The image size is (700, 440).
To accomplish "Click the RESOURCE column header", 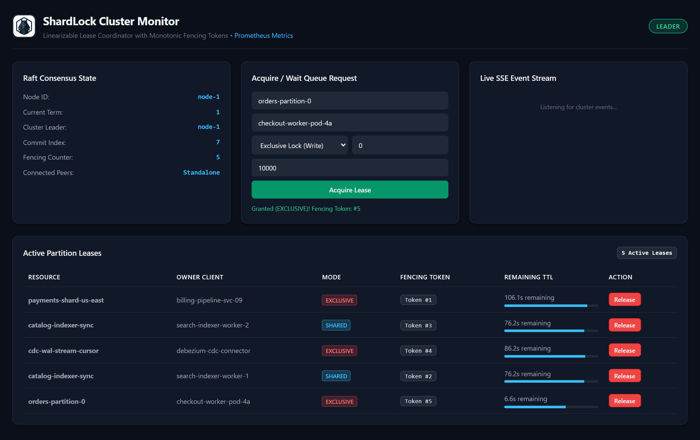I will coord(44,277).
